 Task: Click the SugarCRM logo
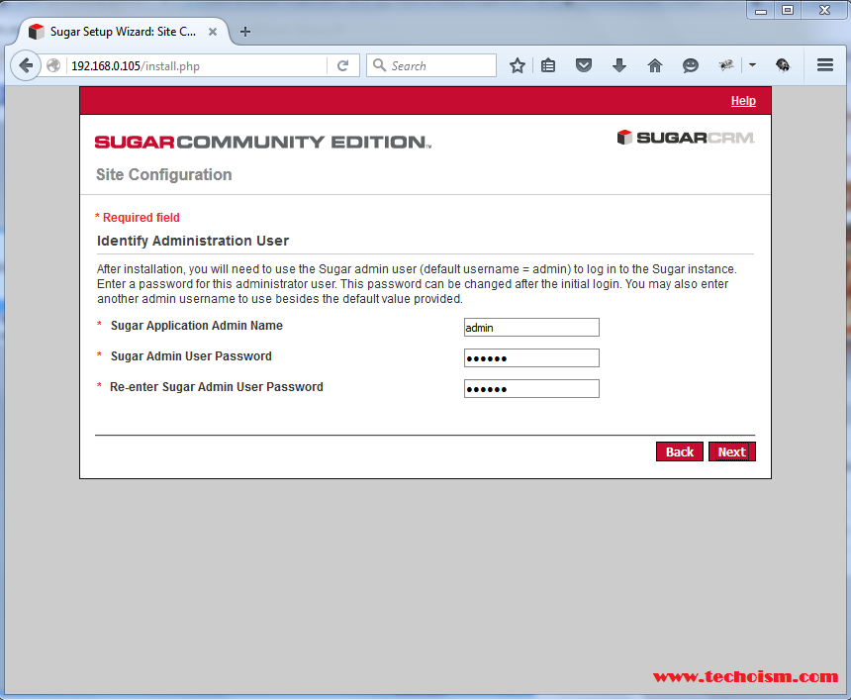click(x=686, y=138)
